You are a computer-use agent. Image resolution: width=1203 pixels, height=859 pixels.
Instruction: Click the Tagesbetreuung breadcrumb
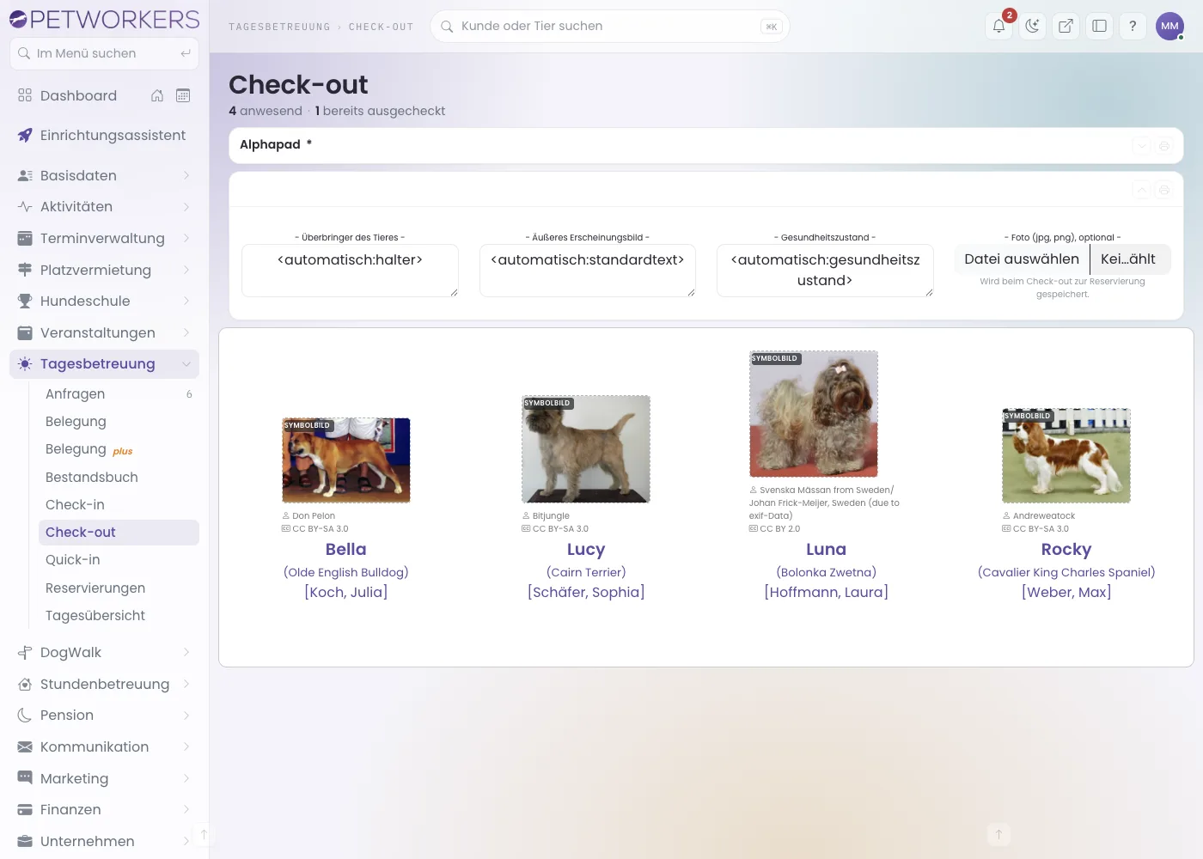(x=279, y=27)
